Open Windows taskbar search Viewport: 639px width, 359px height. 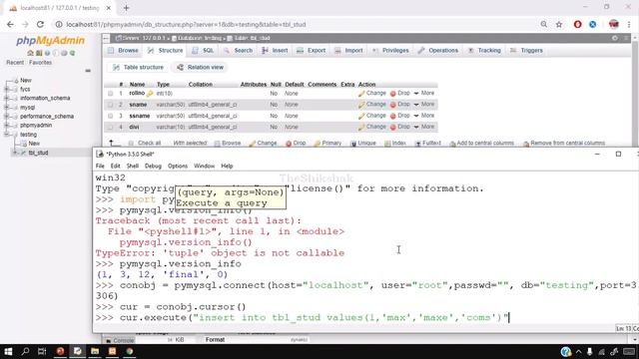pyautogui.click(x=25, y=351)
